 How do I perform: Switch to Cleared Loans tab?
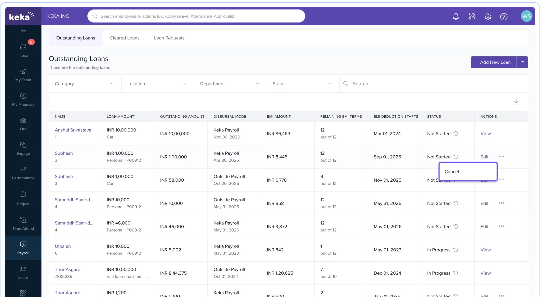[125, 38]
